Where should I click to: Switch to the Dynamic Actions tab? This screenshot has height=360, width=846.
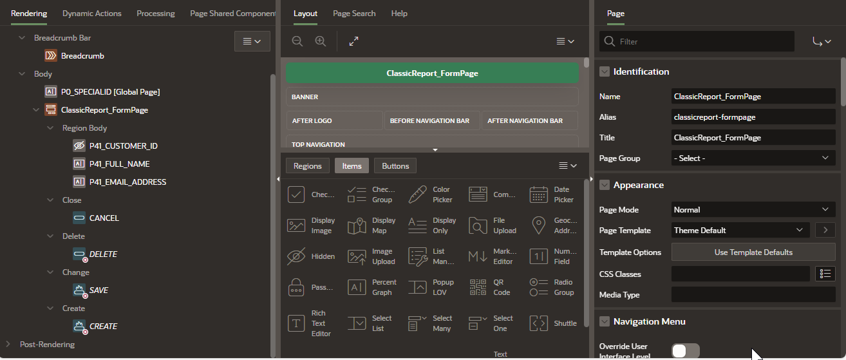coord(91,13)
